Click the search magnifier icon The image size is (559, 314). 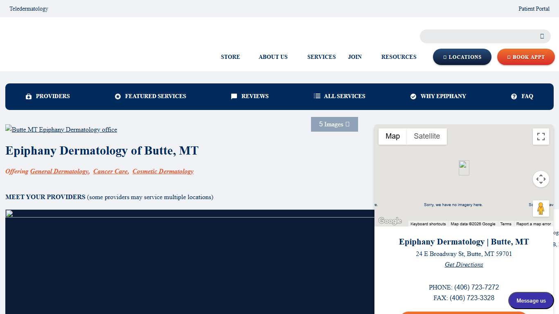tap(542, 36)
